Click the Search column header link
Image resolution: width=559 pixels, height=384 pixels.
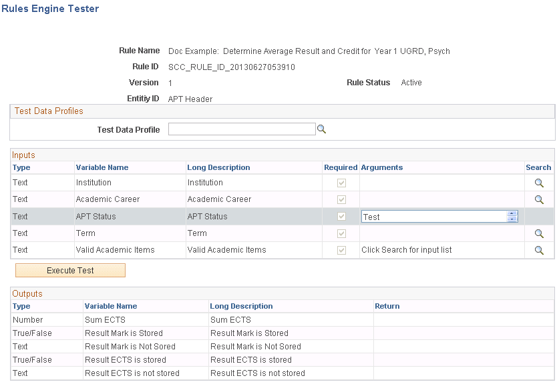[538, 167]
